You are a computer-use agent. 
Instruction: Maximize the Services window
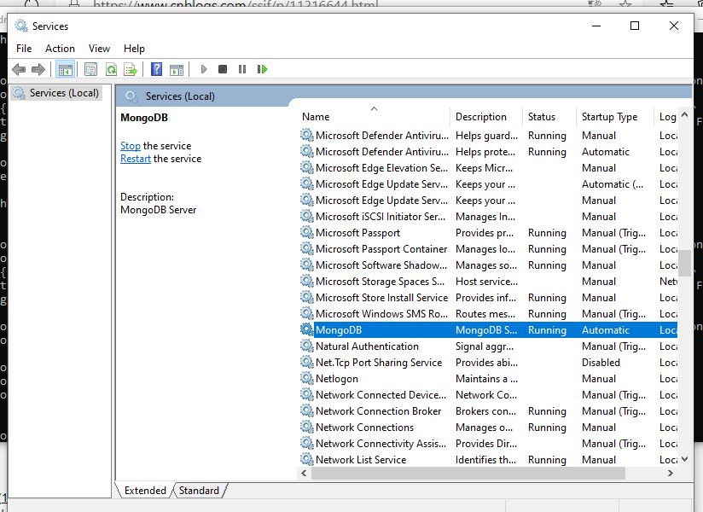click(x=635, y=26)
